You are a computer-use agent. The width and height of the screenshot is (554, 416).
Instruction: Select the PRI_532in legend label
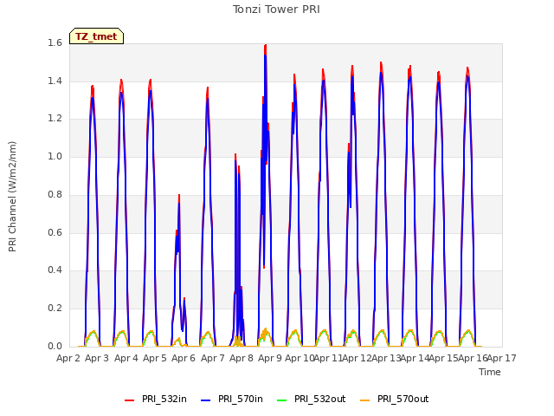pyautogui.click(x=164, y=399)
